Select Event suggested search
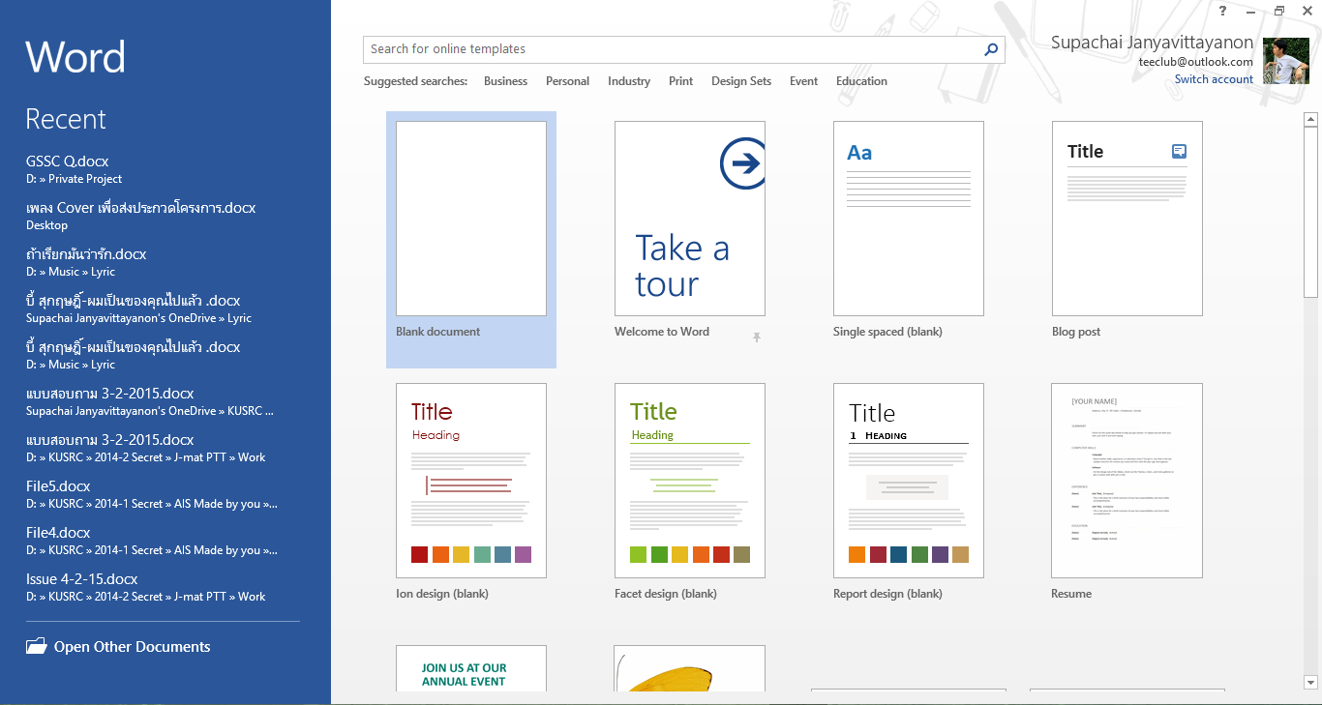This screenshot has width=1322, height=705. click(x=803, y=81)
